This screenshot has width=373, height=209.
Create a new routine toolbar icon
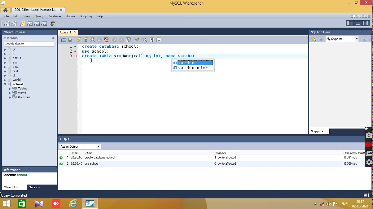(44, 24)
